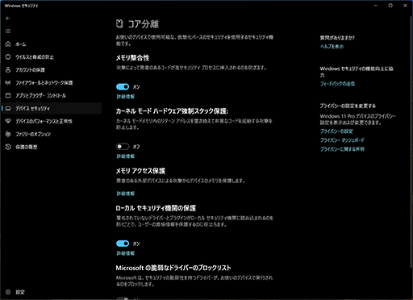Click Microsoft の脆弱なドライバーのブロックリスト heading
This screenshot has width=413, height=300.
click(173, 268)
